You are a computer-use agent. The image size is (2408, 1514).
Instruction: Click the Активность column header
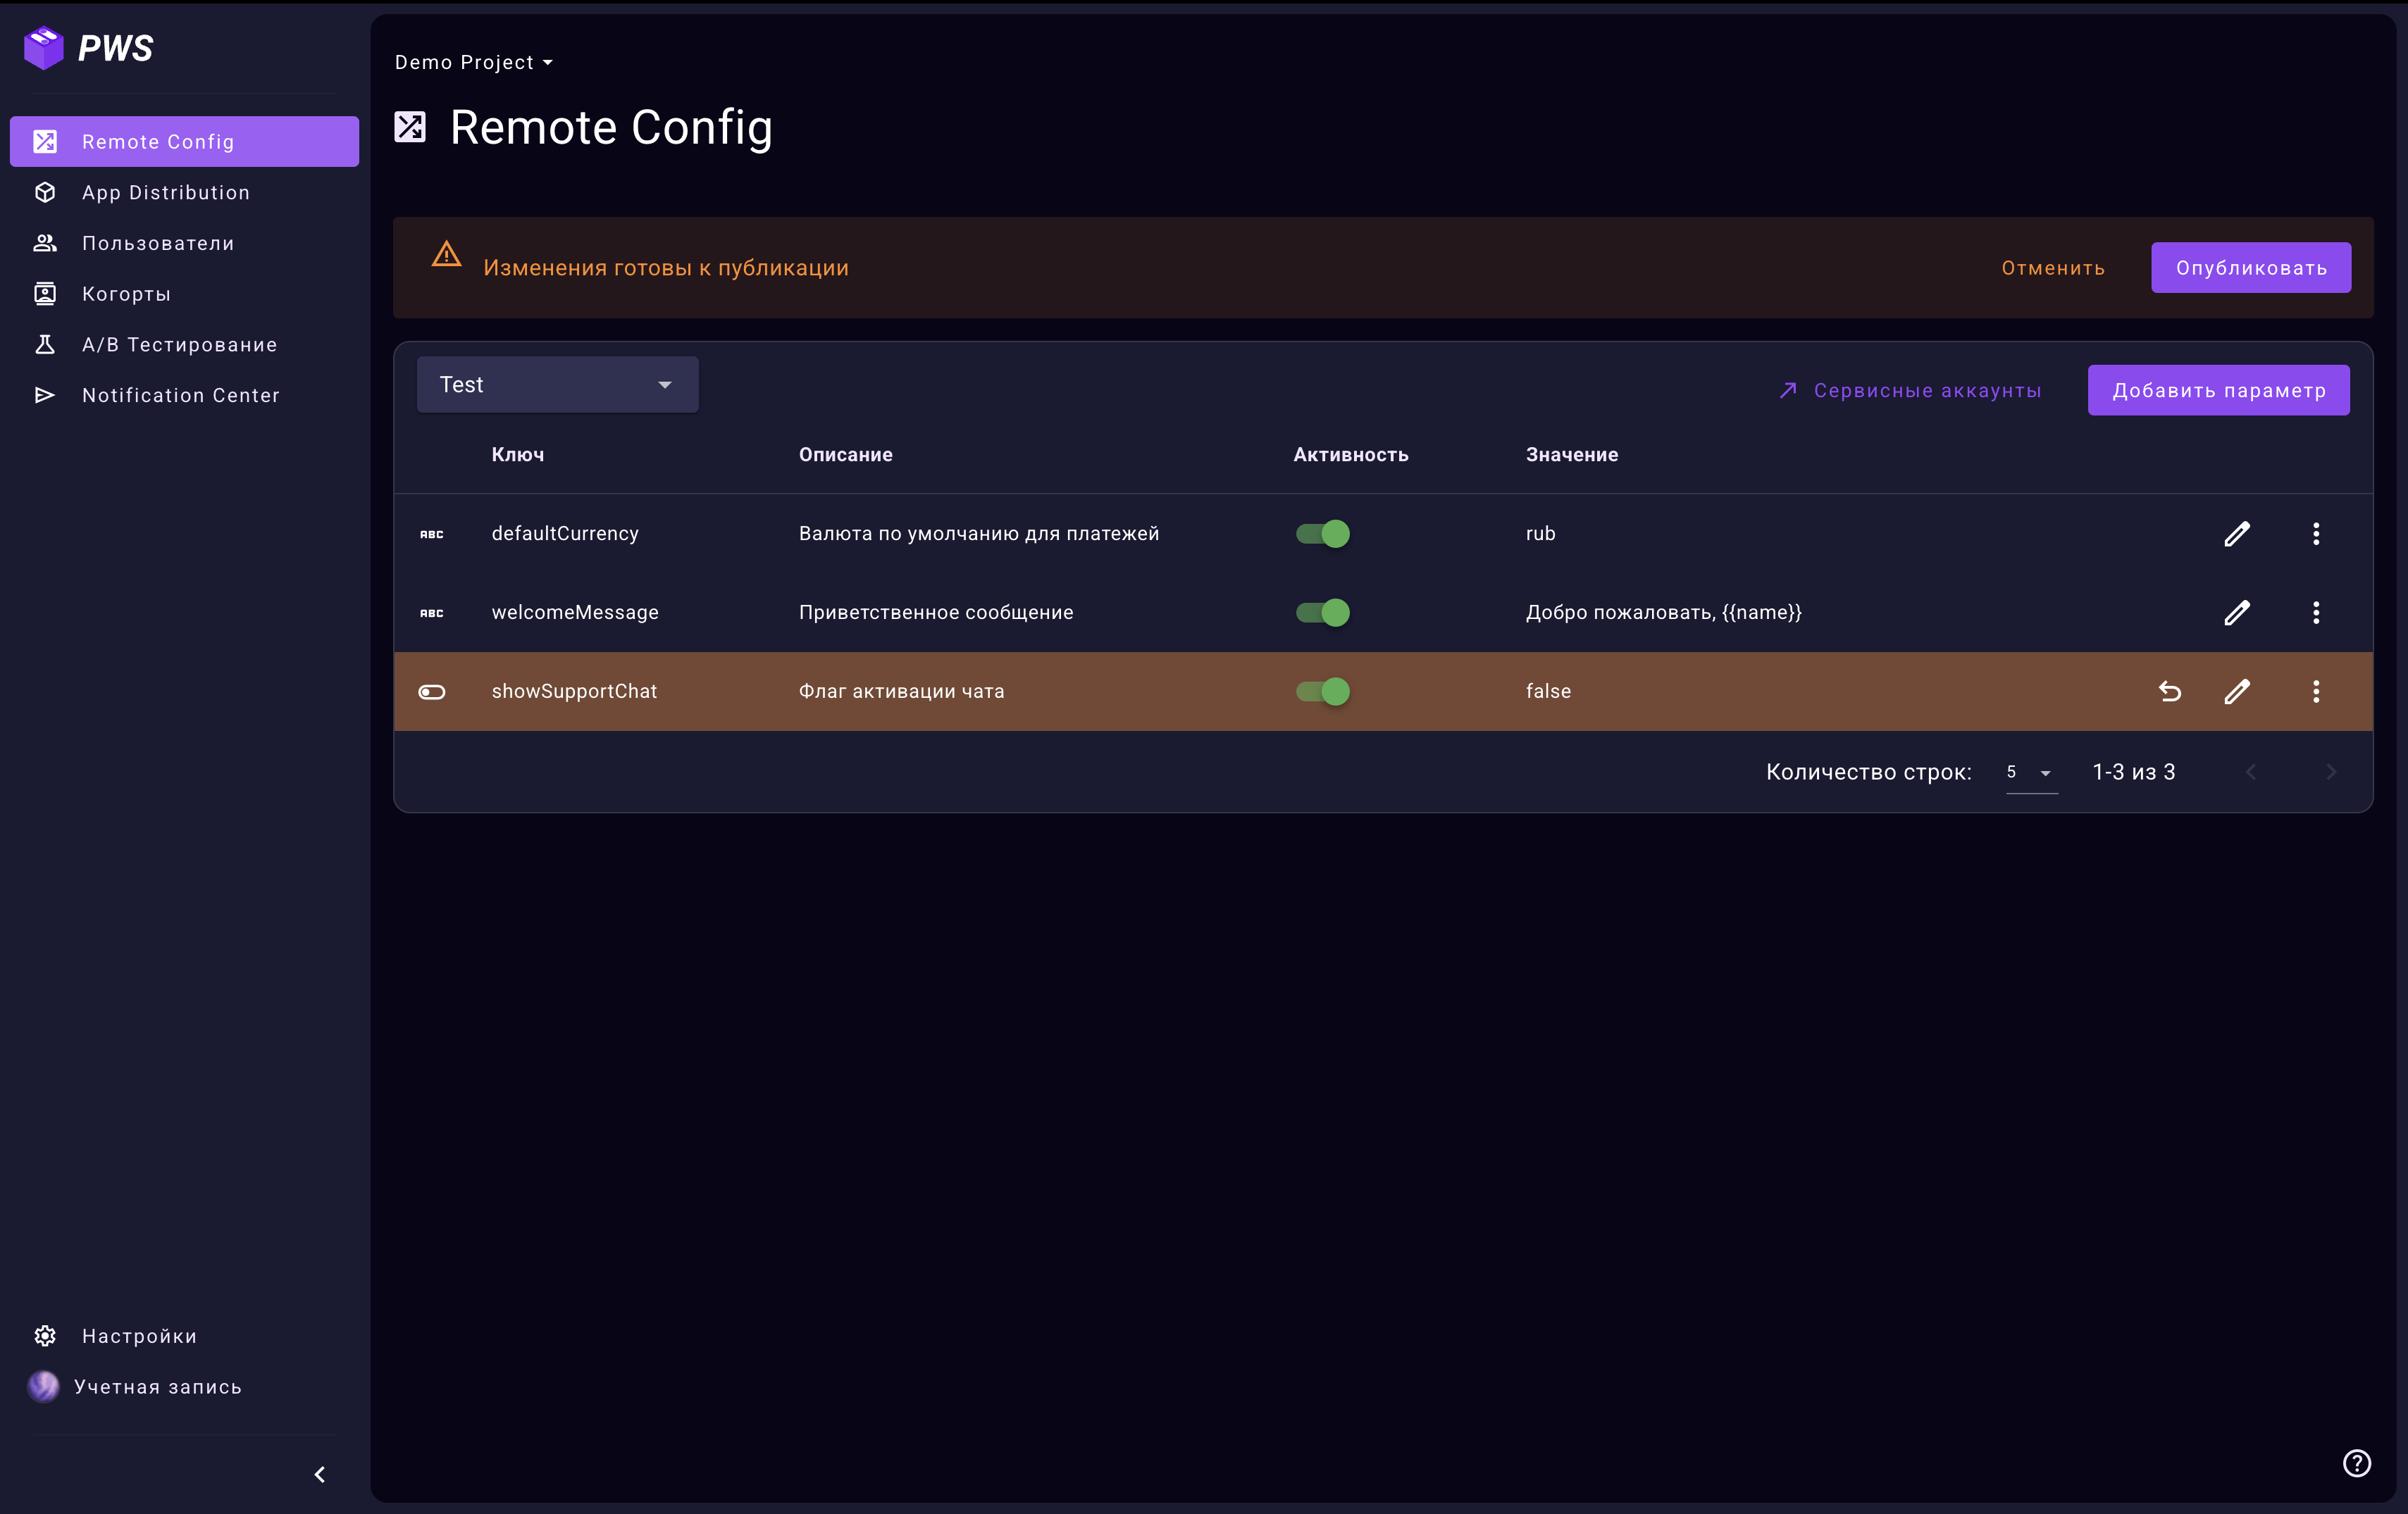pos(1351,455)
